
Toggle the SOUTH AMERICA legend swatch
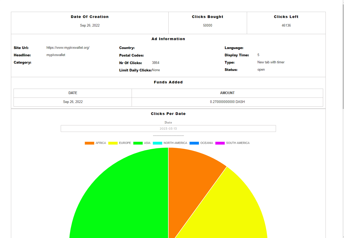(220, 143)
